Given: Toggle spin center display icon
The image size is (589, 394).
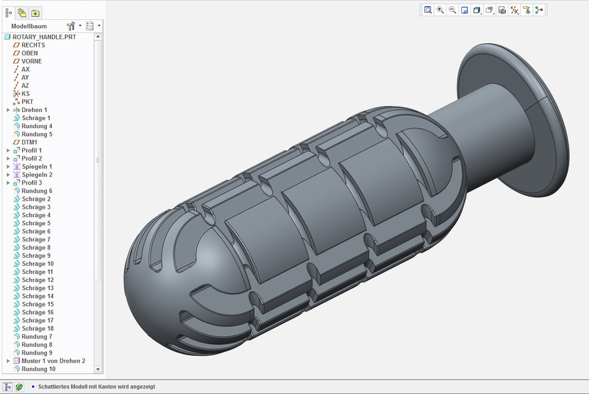Looking at the screenshot, I should coord(539,10).
